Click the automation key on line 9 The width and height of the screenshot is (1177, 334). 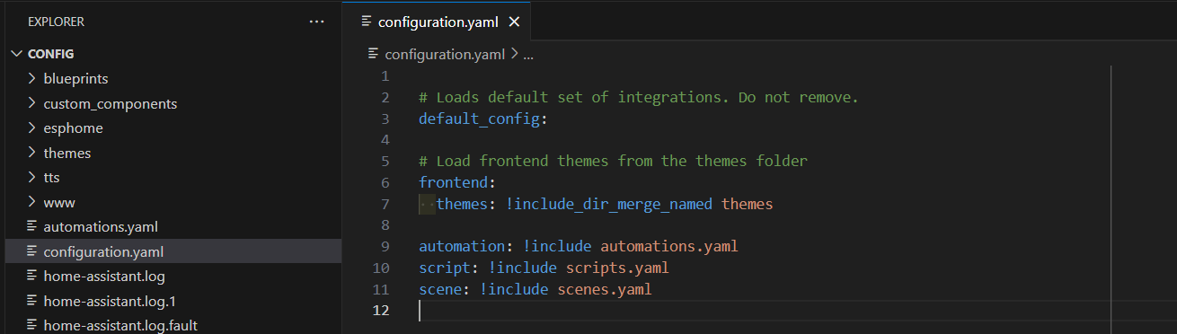[x=462, y=246]
